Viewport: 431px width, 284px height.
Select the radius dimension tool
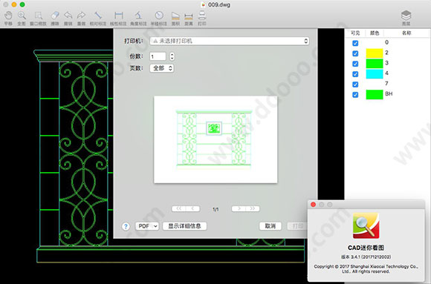point(158,18)
